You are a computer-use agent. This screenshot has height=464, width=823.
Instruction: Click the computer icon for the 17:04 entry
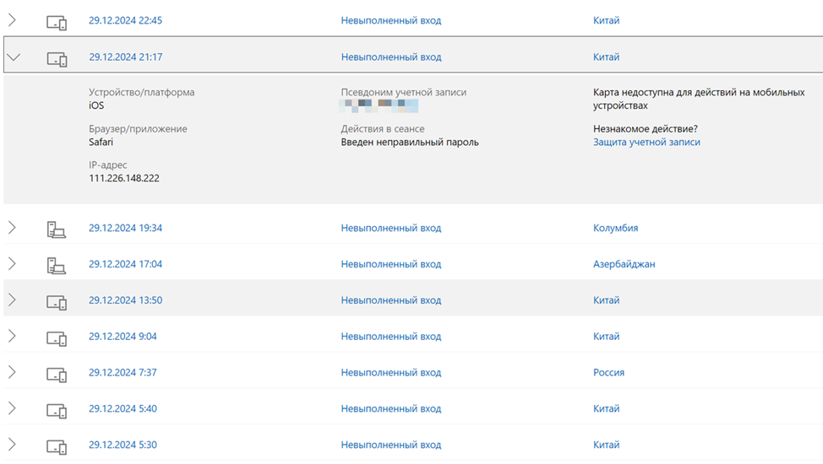coord(56,265)
